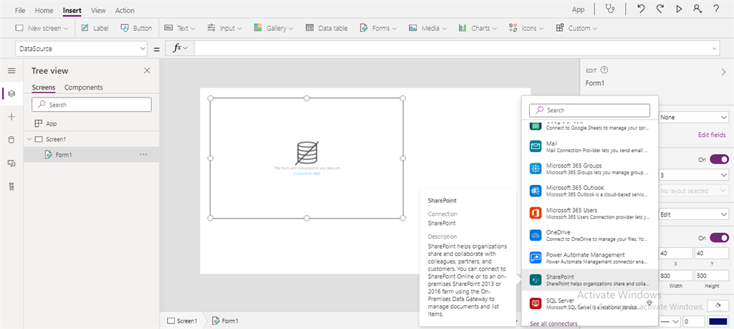Open Data cylinder icon in left rail

click(x=11, y=140)
